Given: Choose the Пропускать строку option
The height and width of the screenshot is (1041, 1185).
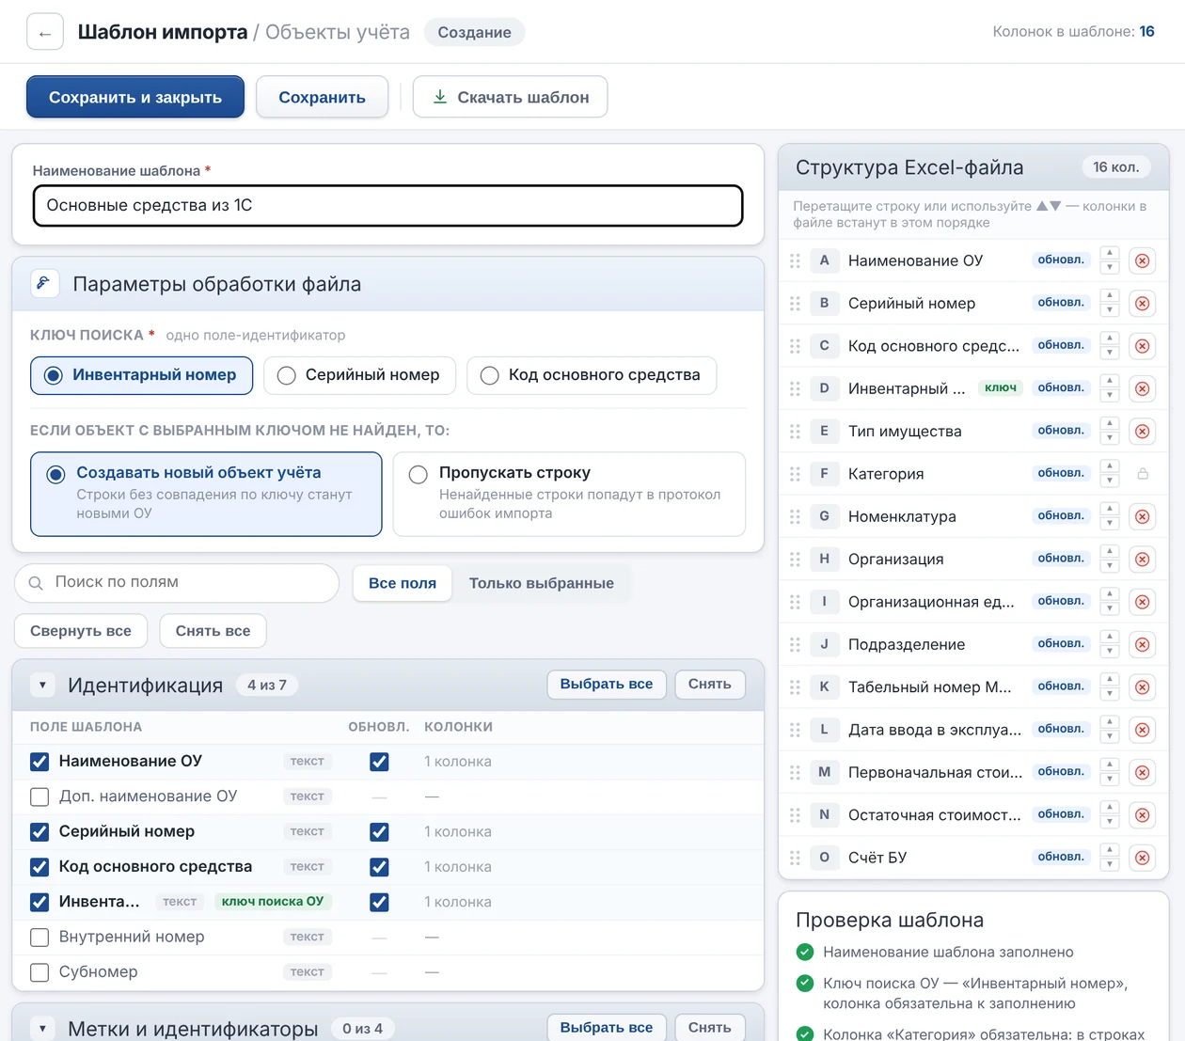Looking at the screenshot, I should click(569, 494).
